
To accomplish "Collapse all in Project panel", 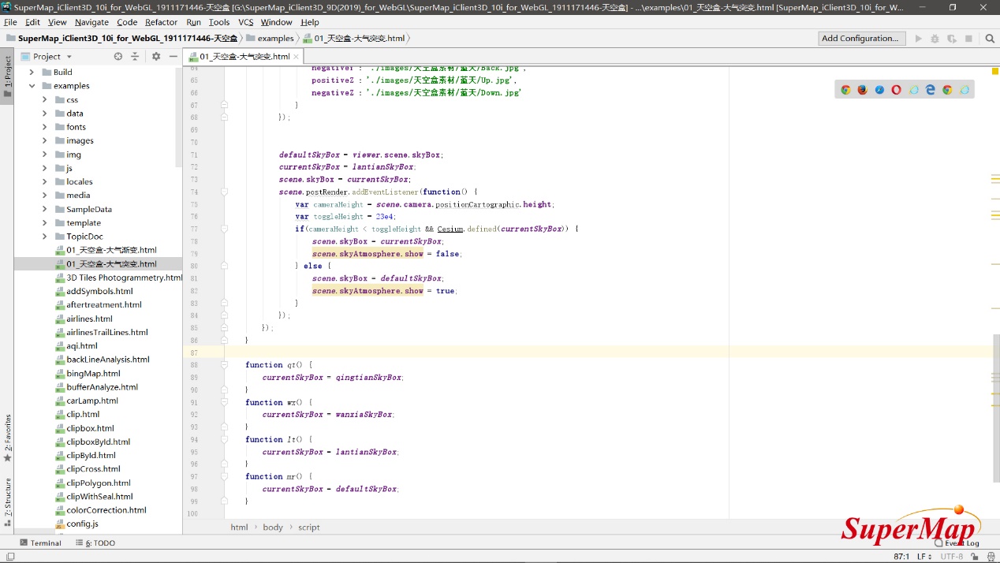I will (x=135, y=57).
